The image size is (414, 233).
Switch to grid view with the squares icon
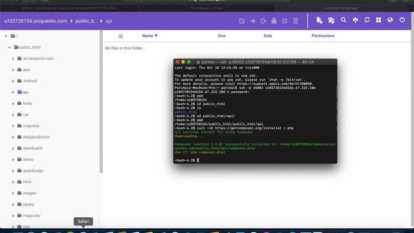click(x=378, y=20)
